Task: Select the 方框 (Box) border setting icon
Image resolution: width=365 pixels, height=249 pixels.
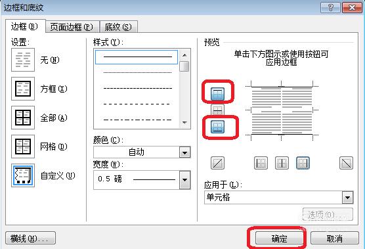Action: [x=23, y=89]
